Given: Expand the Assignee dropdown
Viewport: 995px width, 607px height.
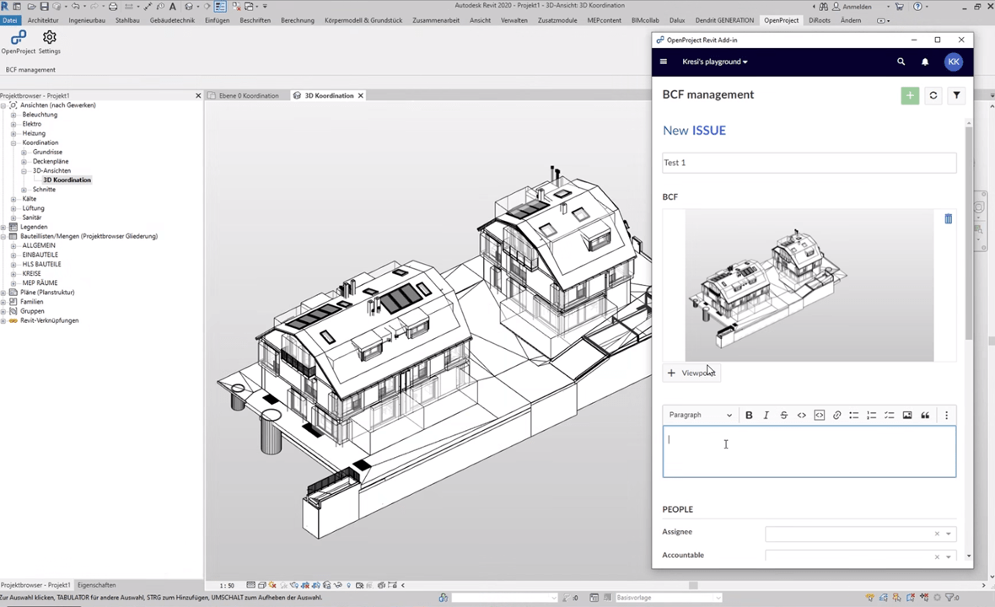Looking at the screenshot, I should 947,533.
